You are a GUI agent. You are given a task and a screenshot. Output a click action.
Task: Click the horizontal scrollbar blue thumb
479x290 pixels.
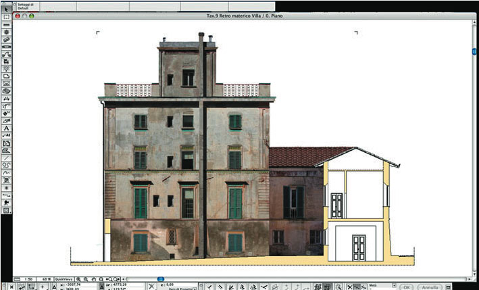pyautogui.click(x=161, y=279)
